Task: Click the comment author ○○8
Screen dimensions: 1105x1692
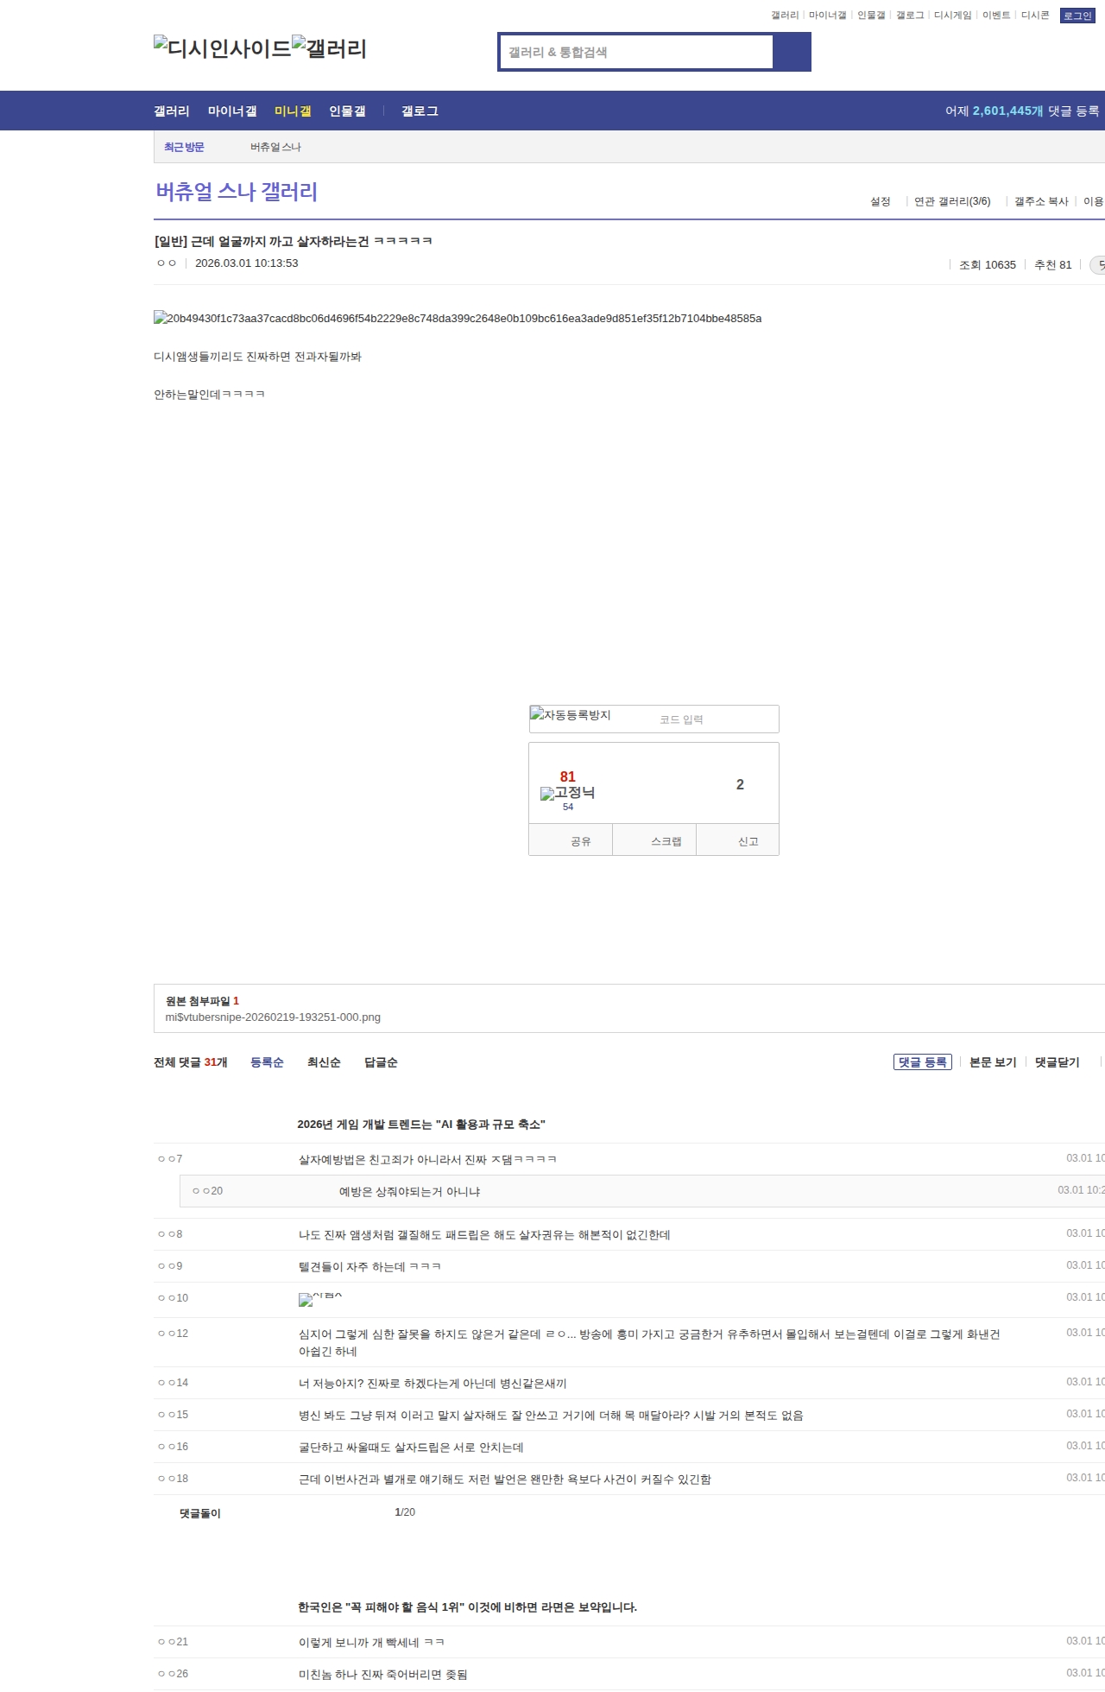Action: (170, 1234)
